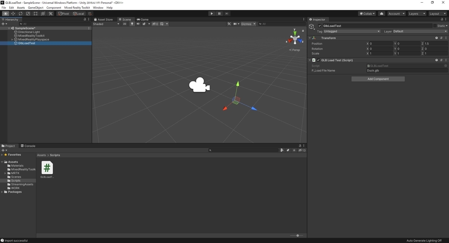Toggle scene lighting bulb icon

[132, 24]
